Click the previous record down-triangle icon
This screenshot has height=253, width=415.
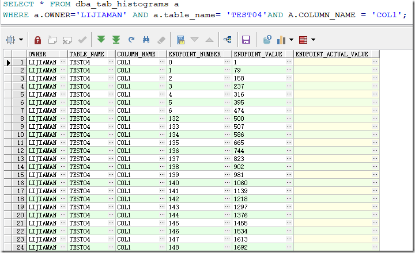pos(195,40)
